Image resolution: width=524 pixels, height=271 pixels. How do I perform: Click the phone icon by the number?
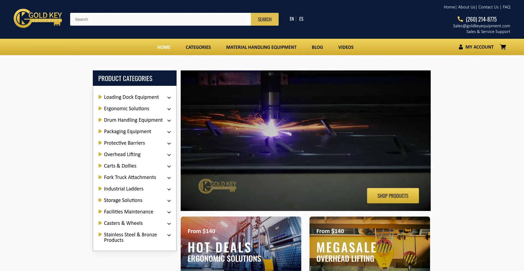click(x=460, y=19)
